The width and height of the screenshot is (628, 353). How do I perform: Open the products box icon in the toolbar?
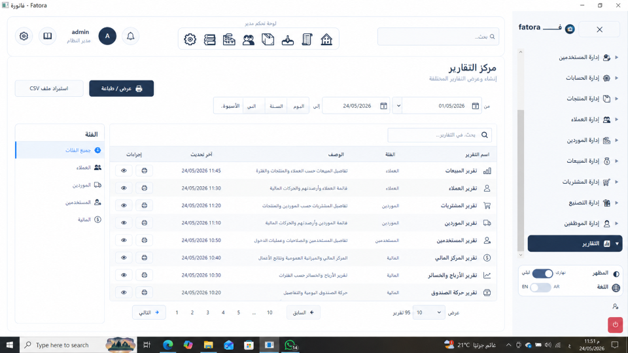click(268, 39)
